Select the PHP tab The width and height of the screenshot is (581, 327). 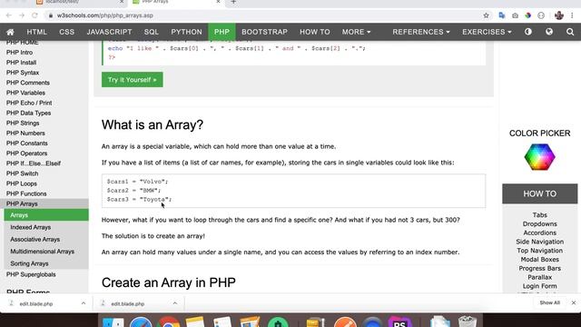(222, 32)
